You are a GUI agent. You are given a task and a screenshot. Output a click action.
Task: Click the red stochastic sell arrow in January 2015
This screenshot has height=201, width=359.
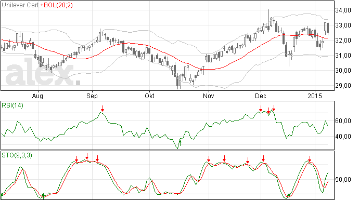[x=310, y=159]
